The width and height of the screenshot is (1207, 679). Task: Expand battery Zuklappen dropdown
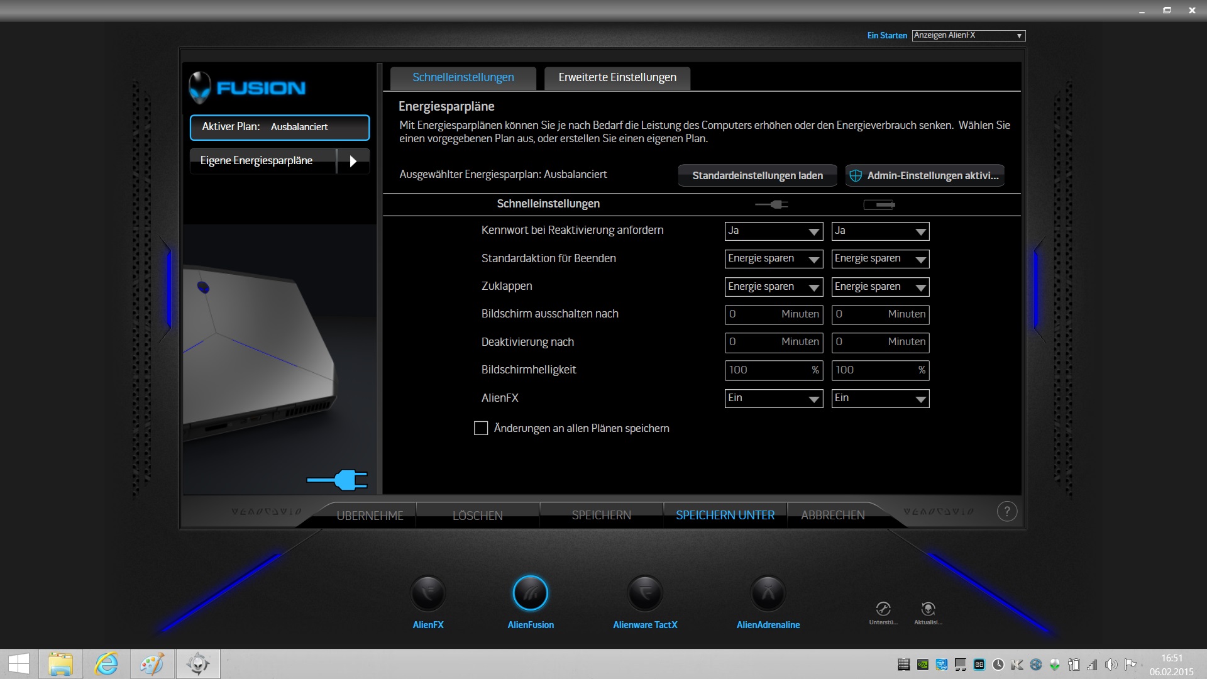click(x=880, y=287)
